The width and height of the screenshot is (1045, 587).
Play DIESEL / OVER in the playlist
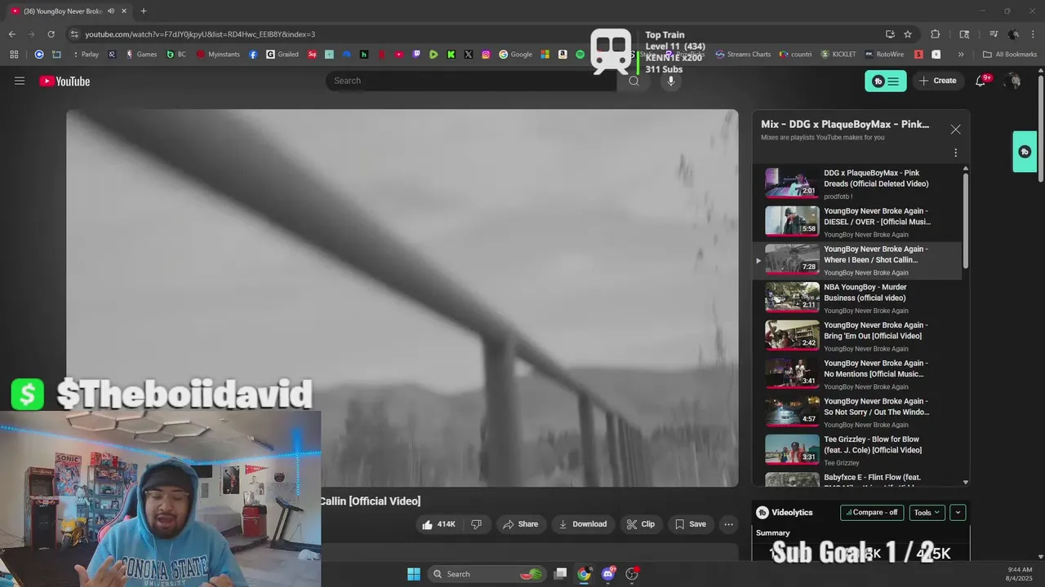856,222
